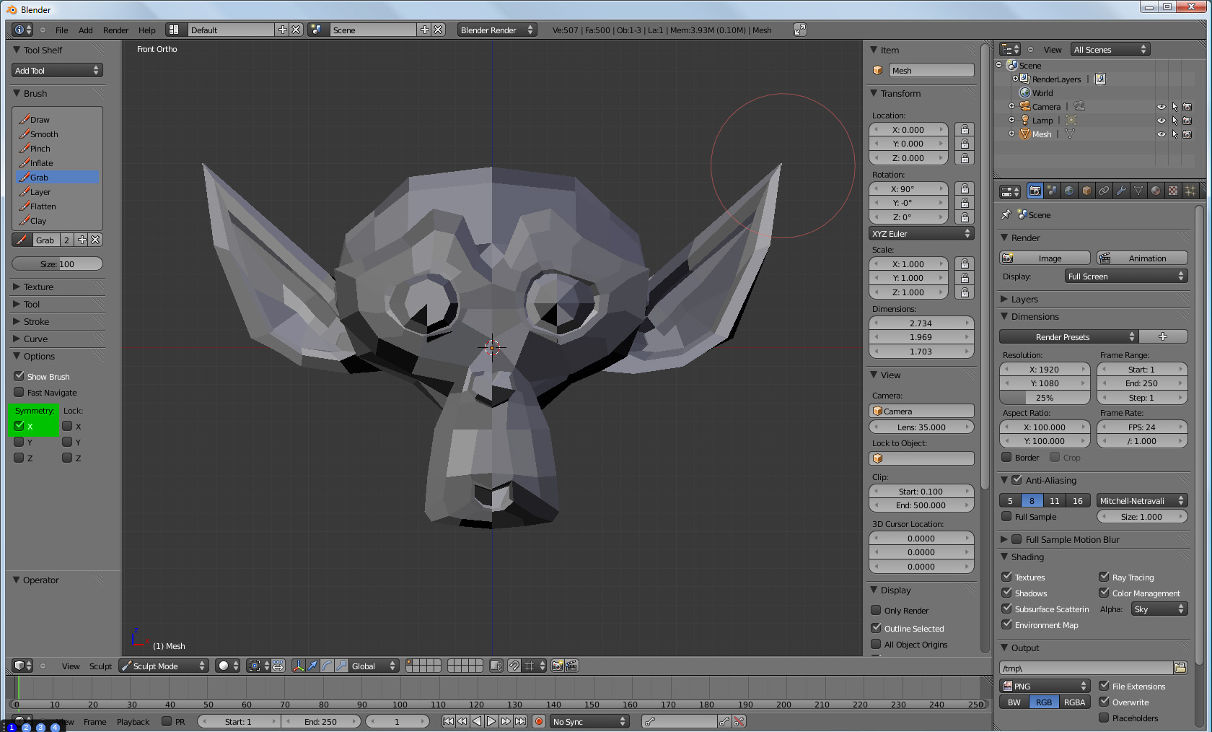This screenshot has height=732, width=1212.
Task: Open the Render properties tab (camera icon)
Action: point(1035,191)
